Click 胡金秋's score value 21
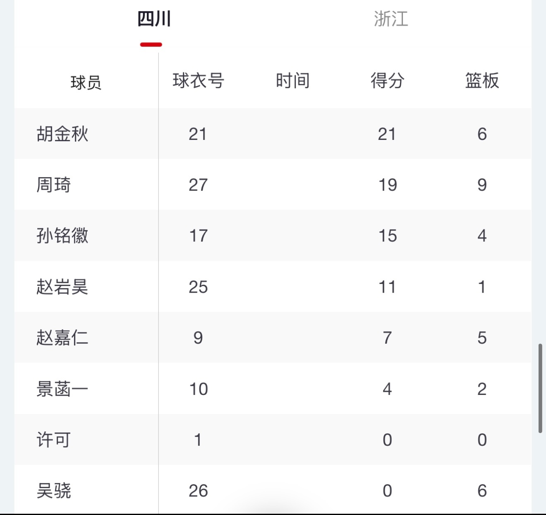The image size is (546, 515). point(387,134)
